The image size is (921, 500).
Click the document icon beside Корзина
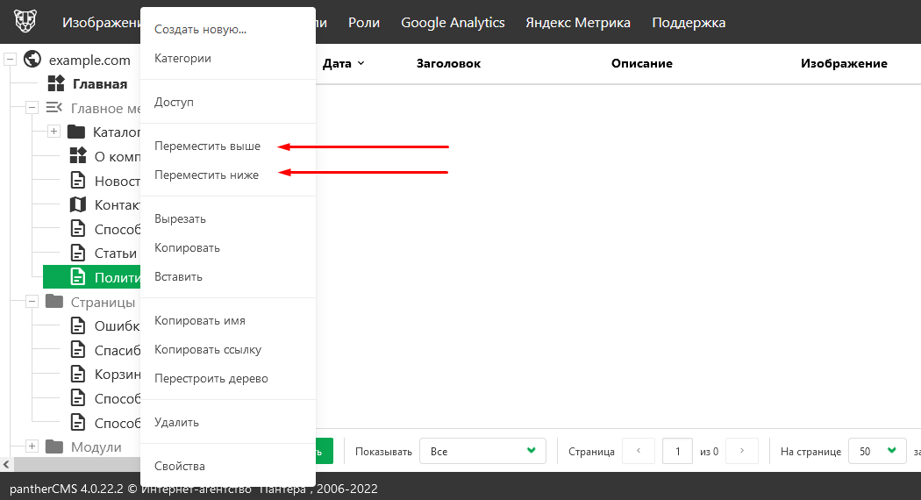(x=78, y=375)
